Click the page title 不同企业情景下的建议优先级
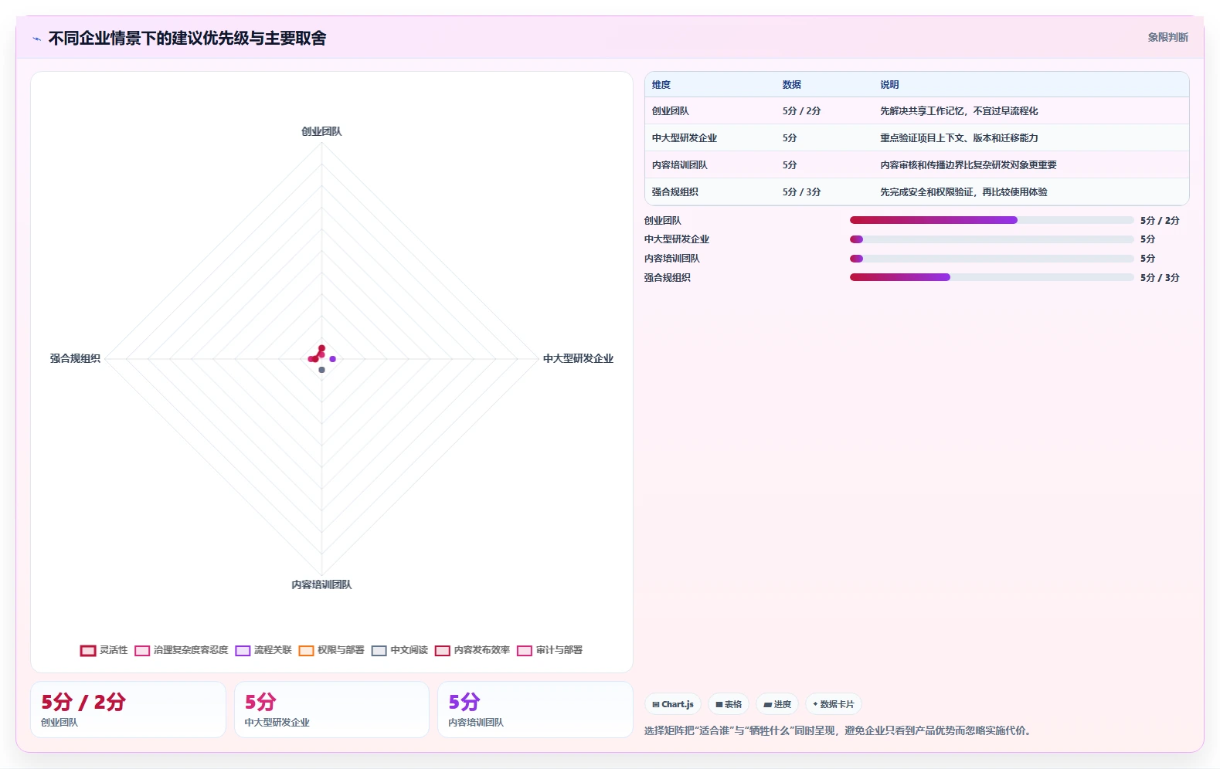The image size is (1220, 769). click(188, 38)
